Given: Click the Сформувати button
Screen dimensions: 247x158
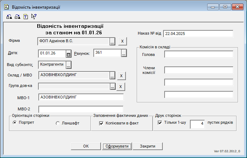Looking at the screenshot, I should pos(116,146).
